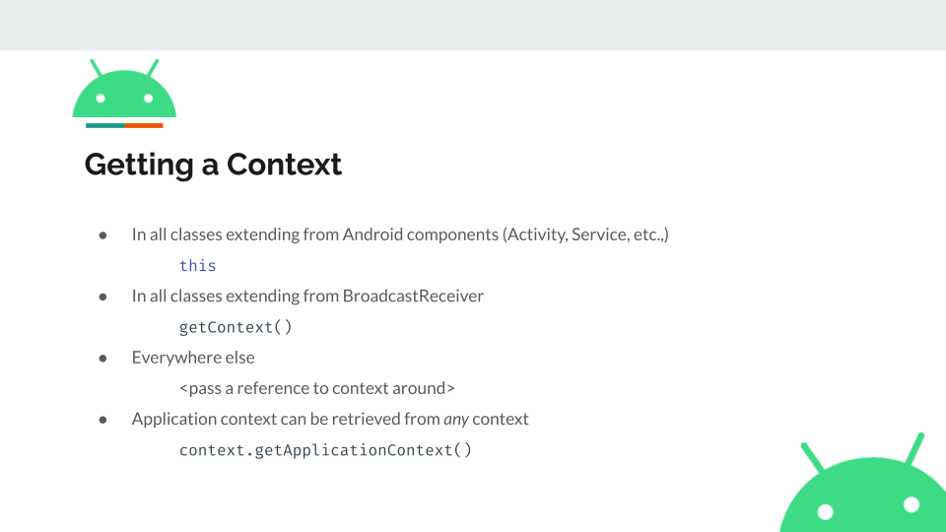Click the left antenna of the top logo

96,68
